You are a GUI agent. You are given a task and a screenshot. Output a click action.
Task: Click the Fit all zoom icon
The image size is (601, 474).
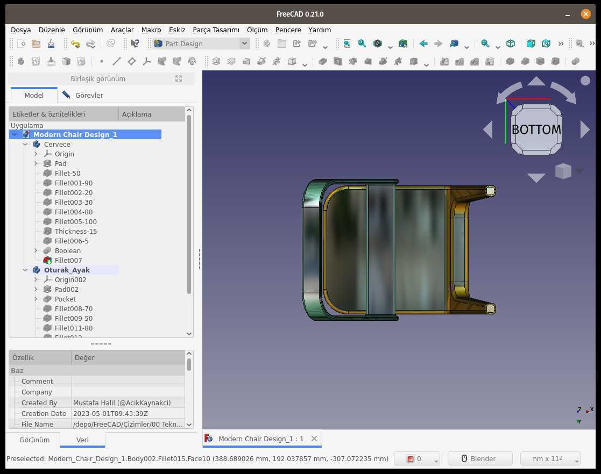347,44
